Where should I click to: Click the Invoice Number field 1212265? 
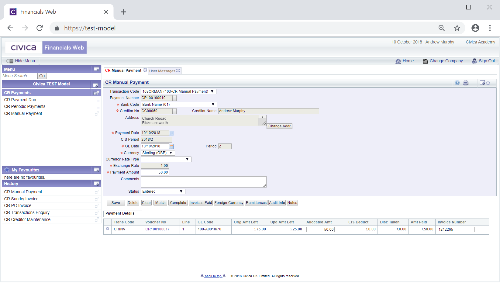[456, 229]
